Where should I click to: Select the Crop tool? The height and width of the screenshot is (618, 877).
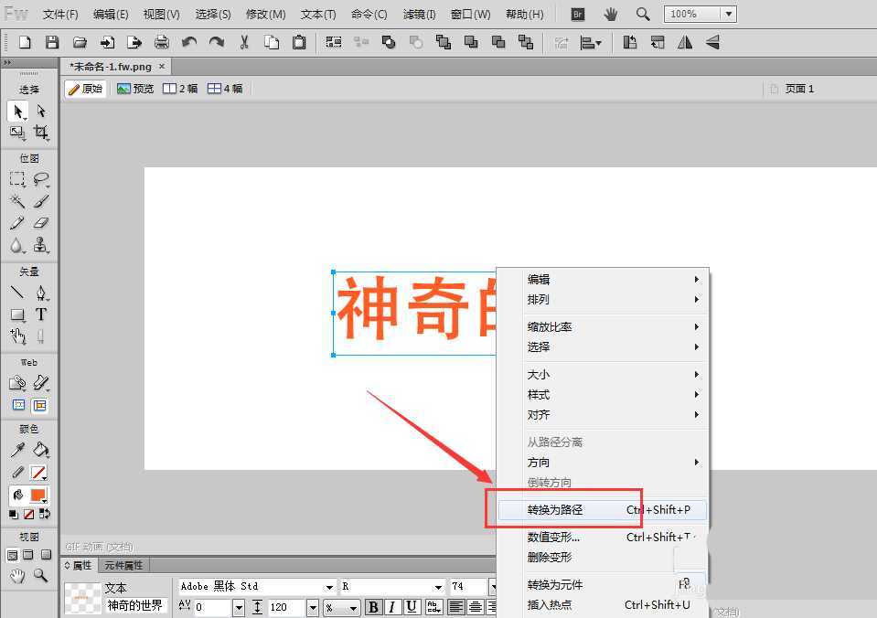pos(40,133)
